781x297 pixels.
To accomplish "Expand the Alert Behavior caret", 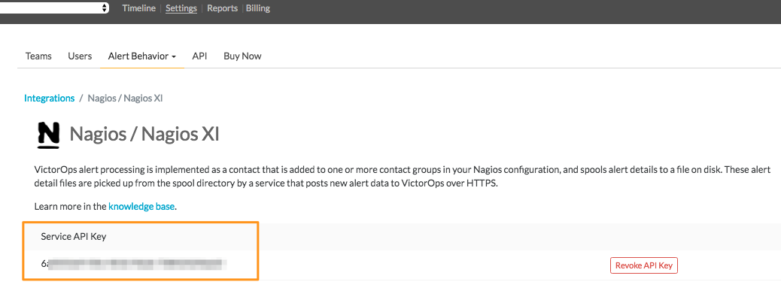I will (173, 56).
